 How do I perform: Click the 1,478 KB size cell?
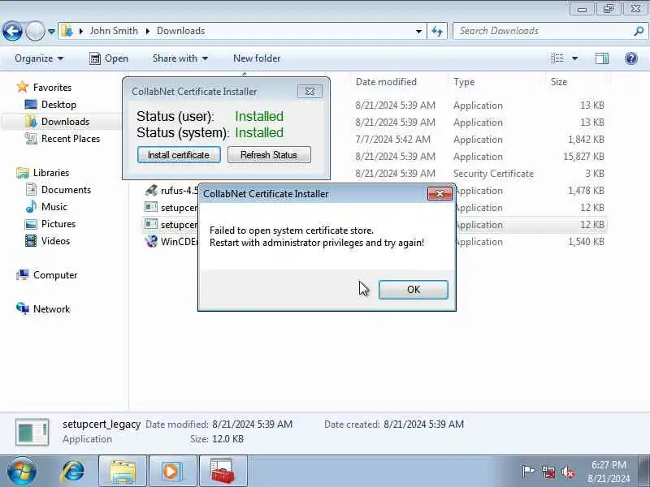click(x=586, y=191)
